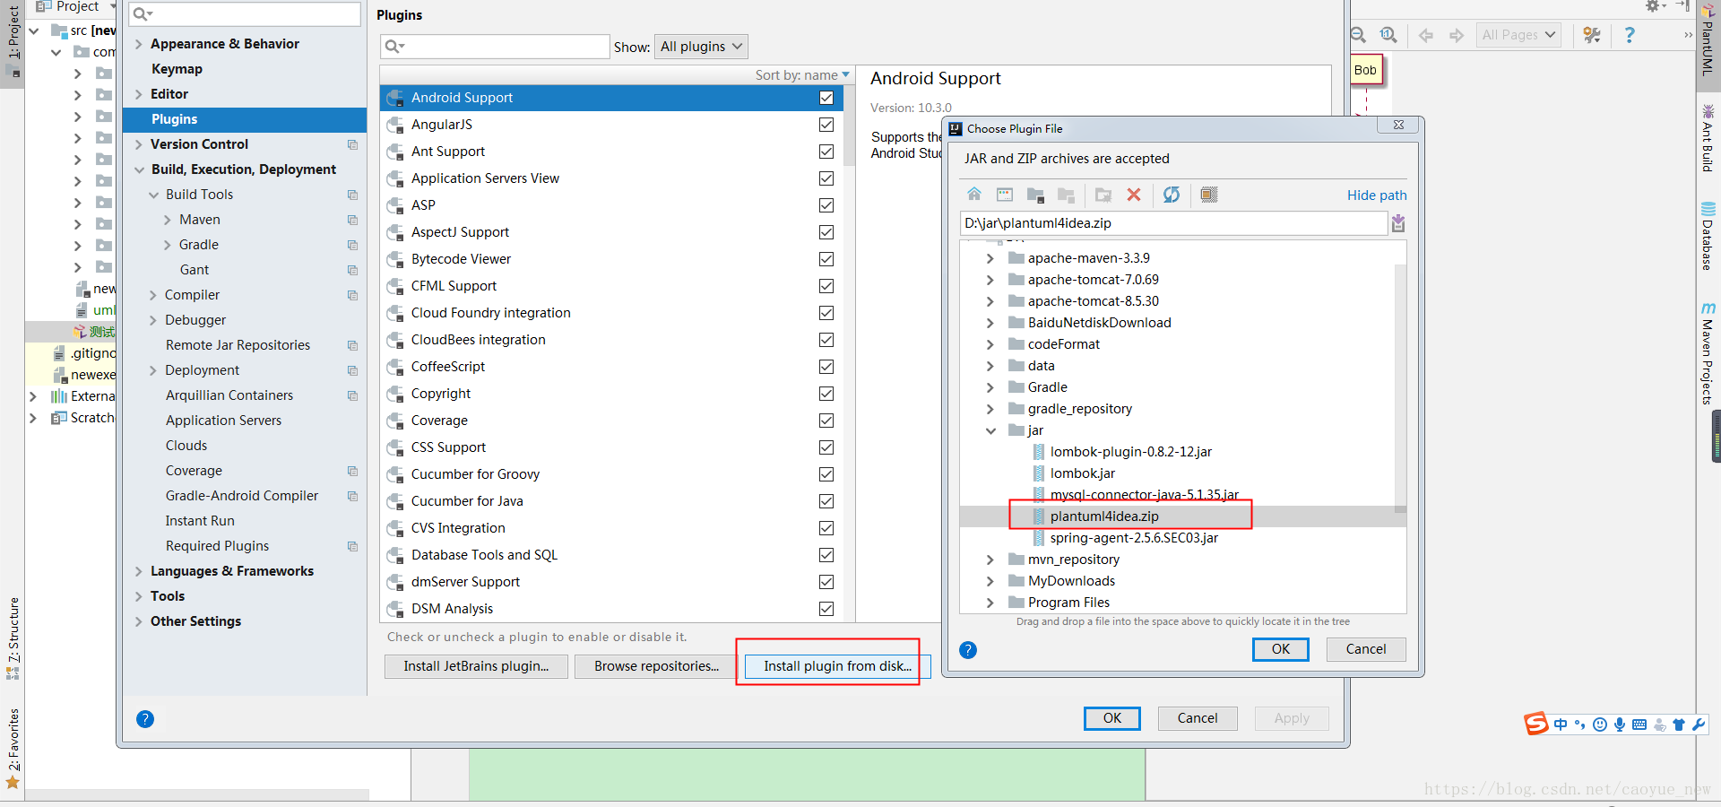Cancel the Choose Plugin File dialog
This screenshot has height=807, width=1721.
tap(1366, 649)
